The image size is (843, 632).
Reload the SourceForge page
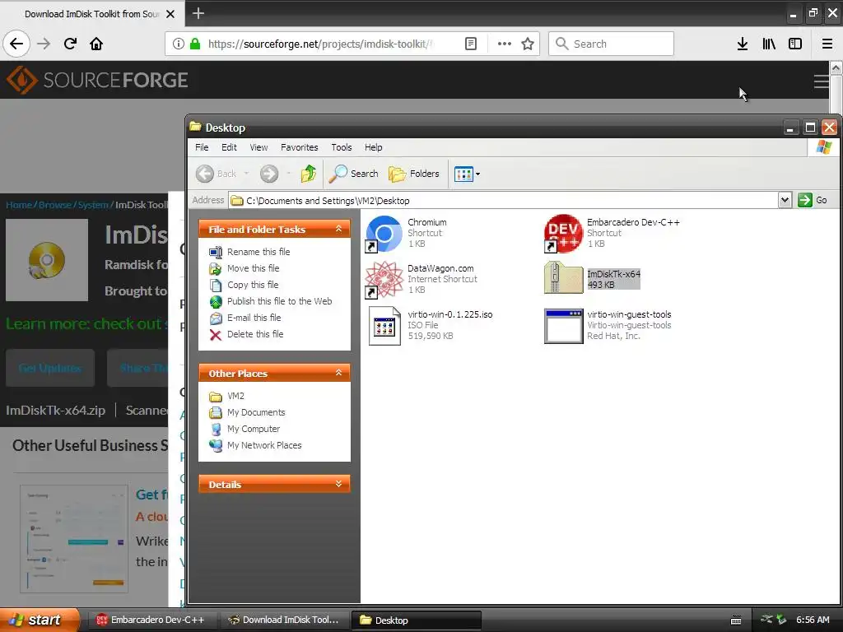[70, 44]
